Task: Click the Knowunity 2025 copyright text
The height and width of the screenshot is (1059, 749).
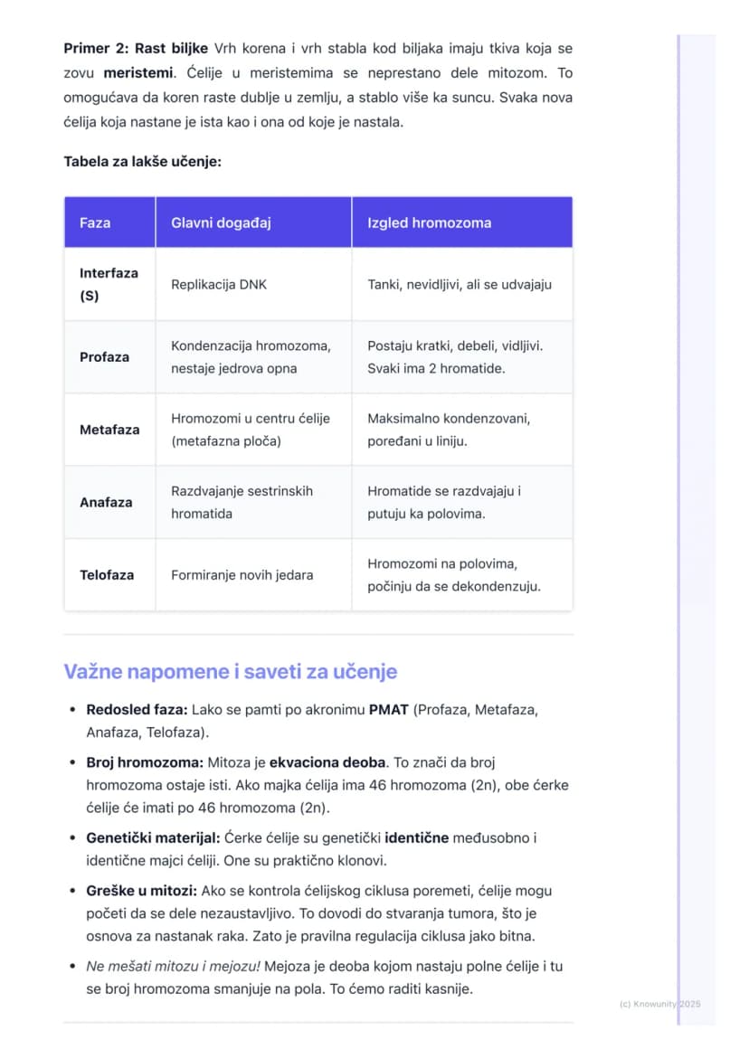Action: click(x=659, y=1005)
